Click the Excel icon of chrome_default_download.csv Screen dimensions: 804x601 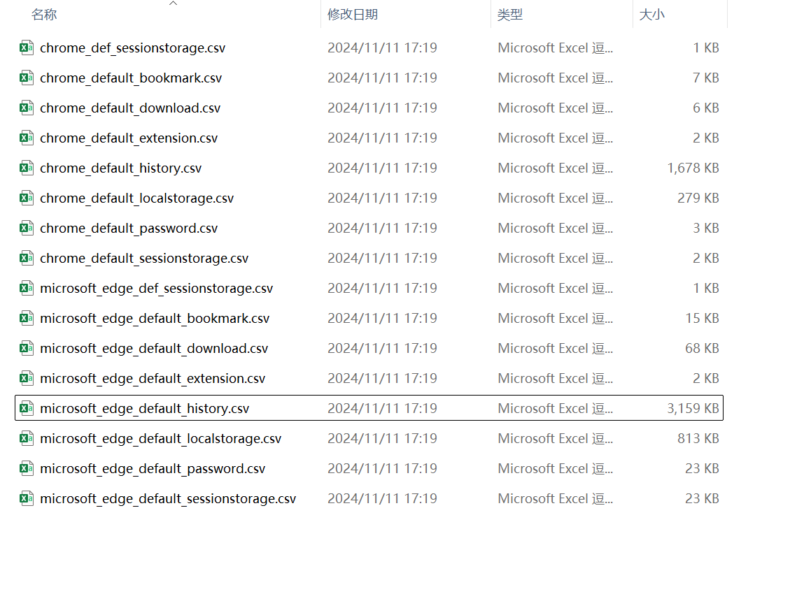[27, 108]
